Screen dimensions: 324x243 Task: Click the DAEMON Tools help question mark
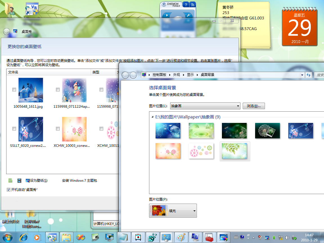(186, 5)
